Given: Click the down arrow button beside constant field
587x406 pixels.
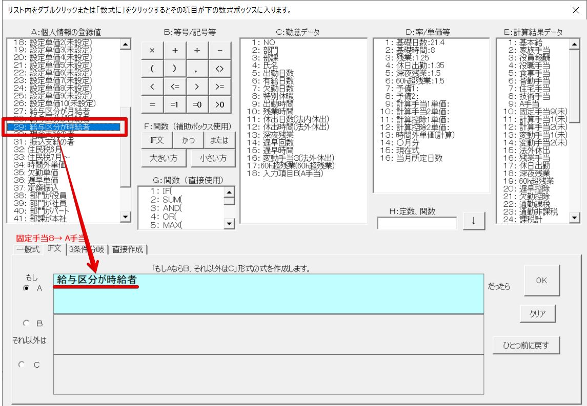Looking at the screenshot, I should [x=474, y=221].
